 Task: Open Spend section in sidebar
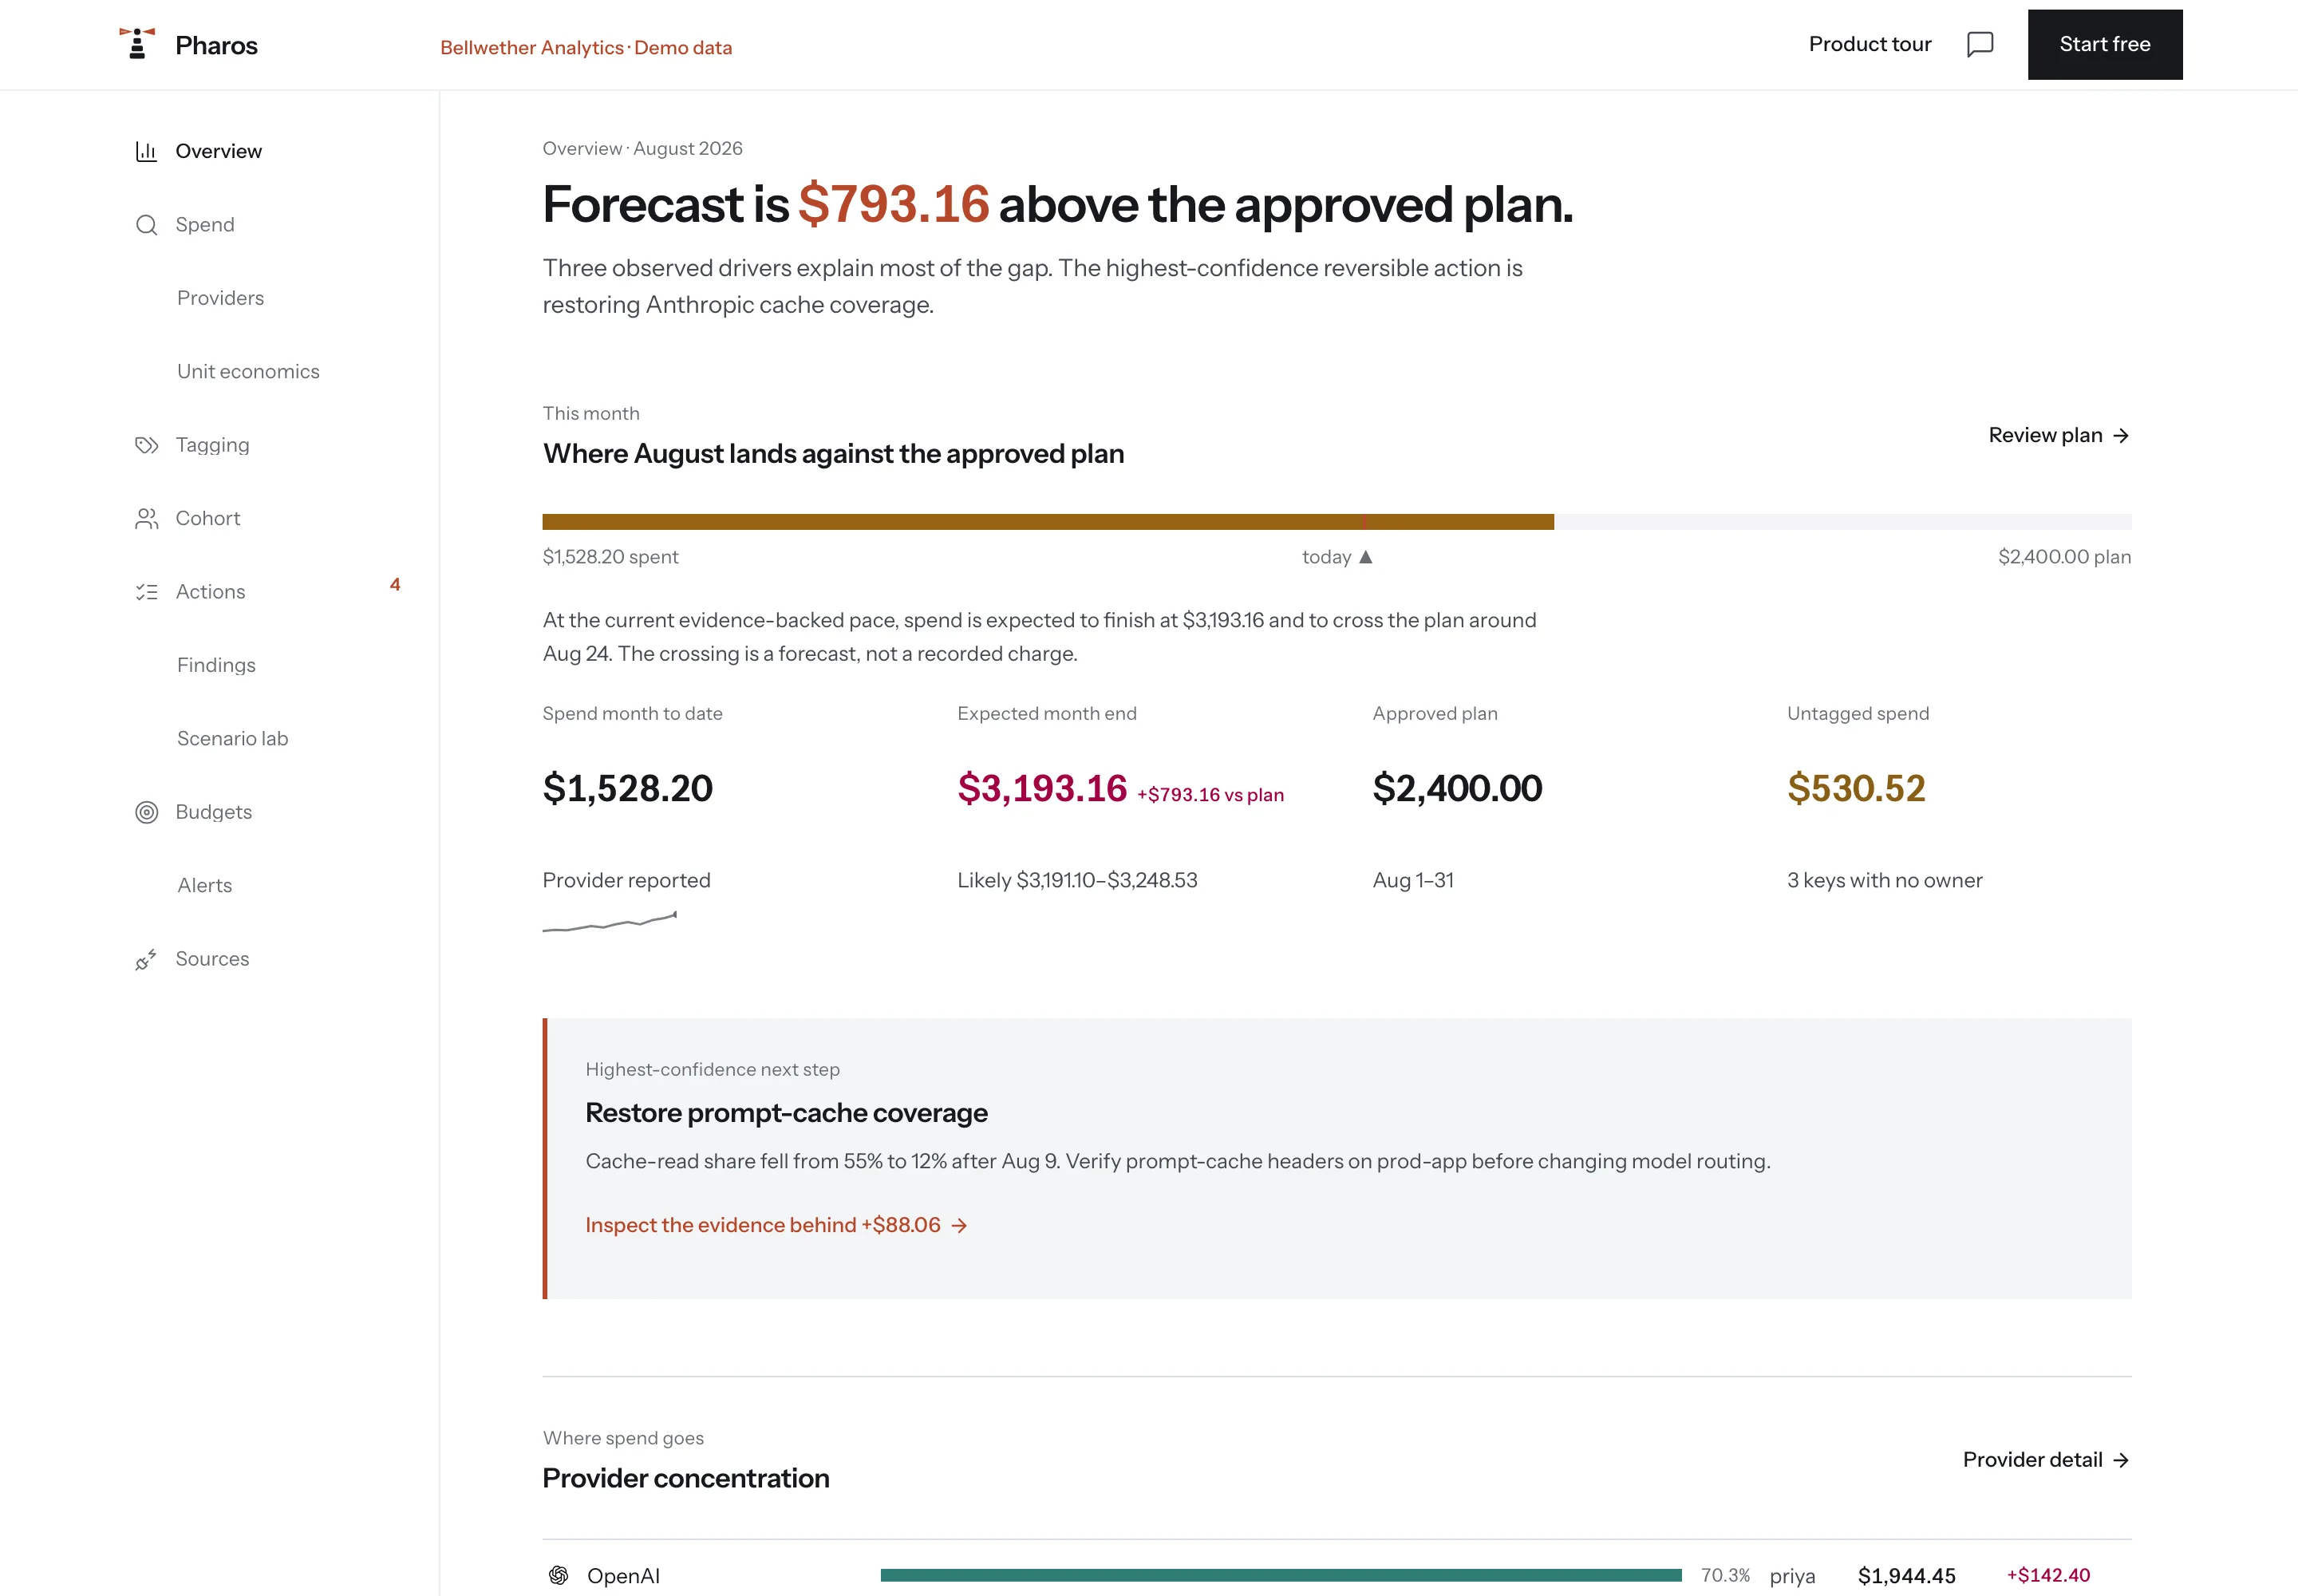click(205, 225)
